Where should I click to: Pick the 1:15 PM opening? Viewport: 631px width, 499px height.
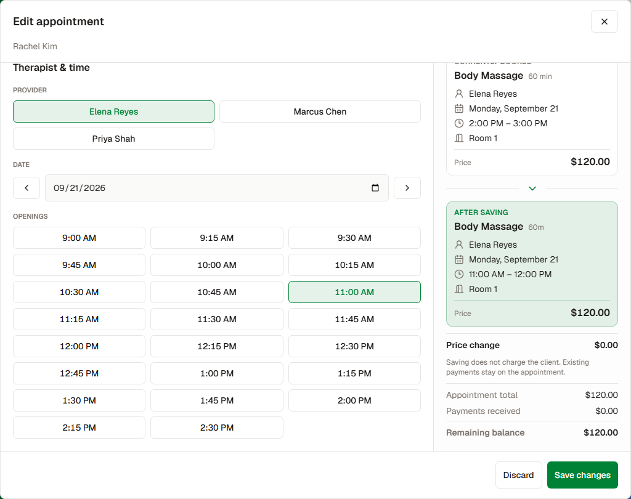coord(354,373)
